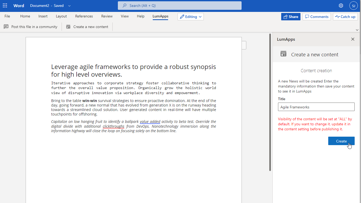Close the LumApps side panel
361x203 pixels.
[353, 39]
